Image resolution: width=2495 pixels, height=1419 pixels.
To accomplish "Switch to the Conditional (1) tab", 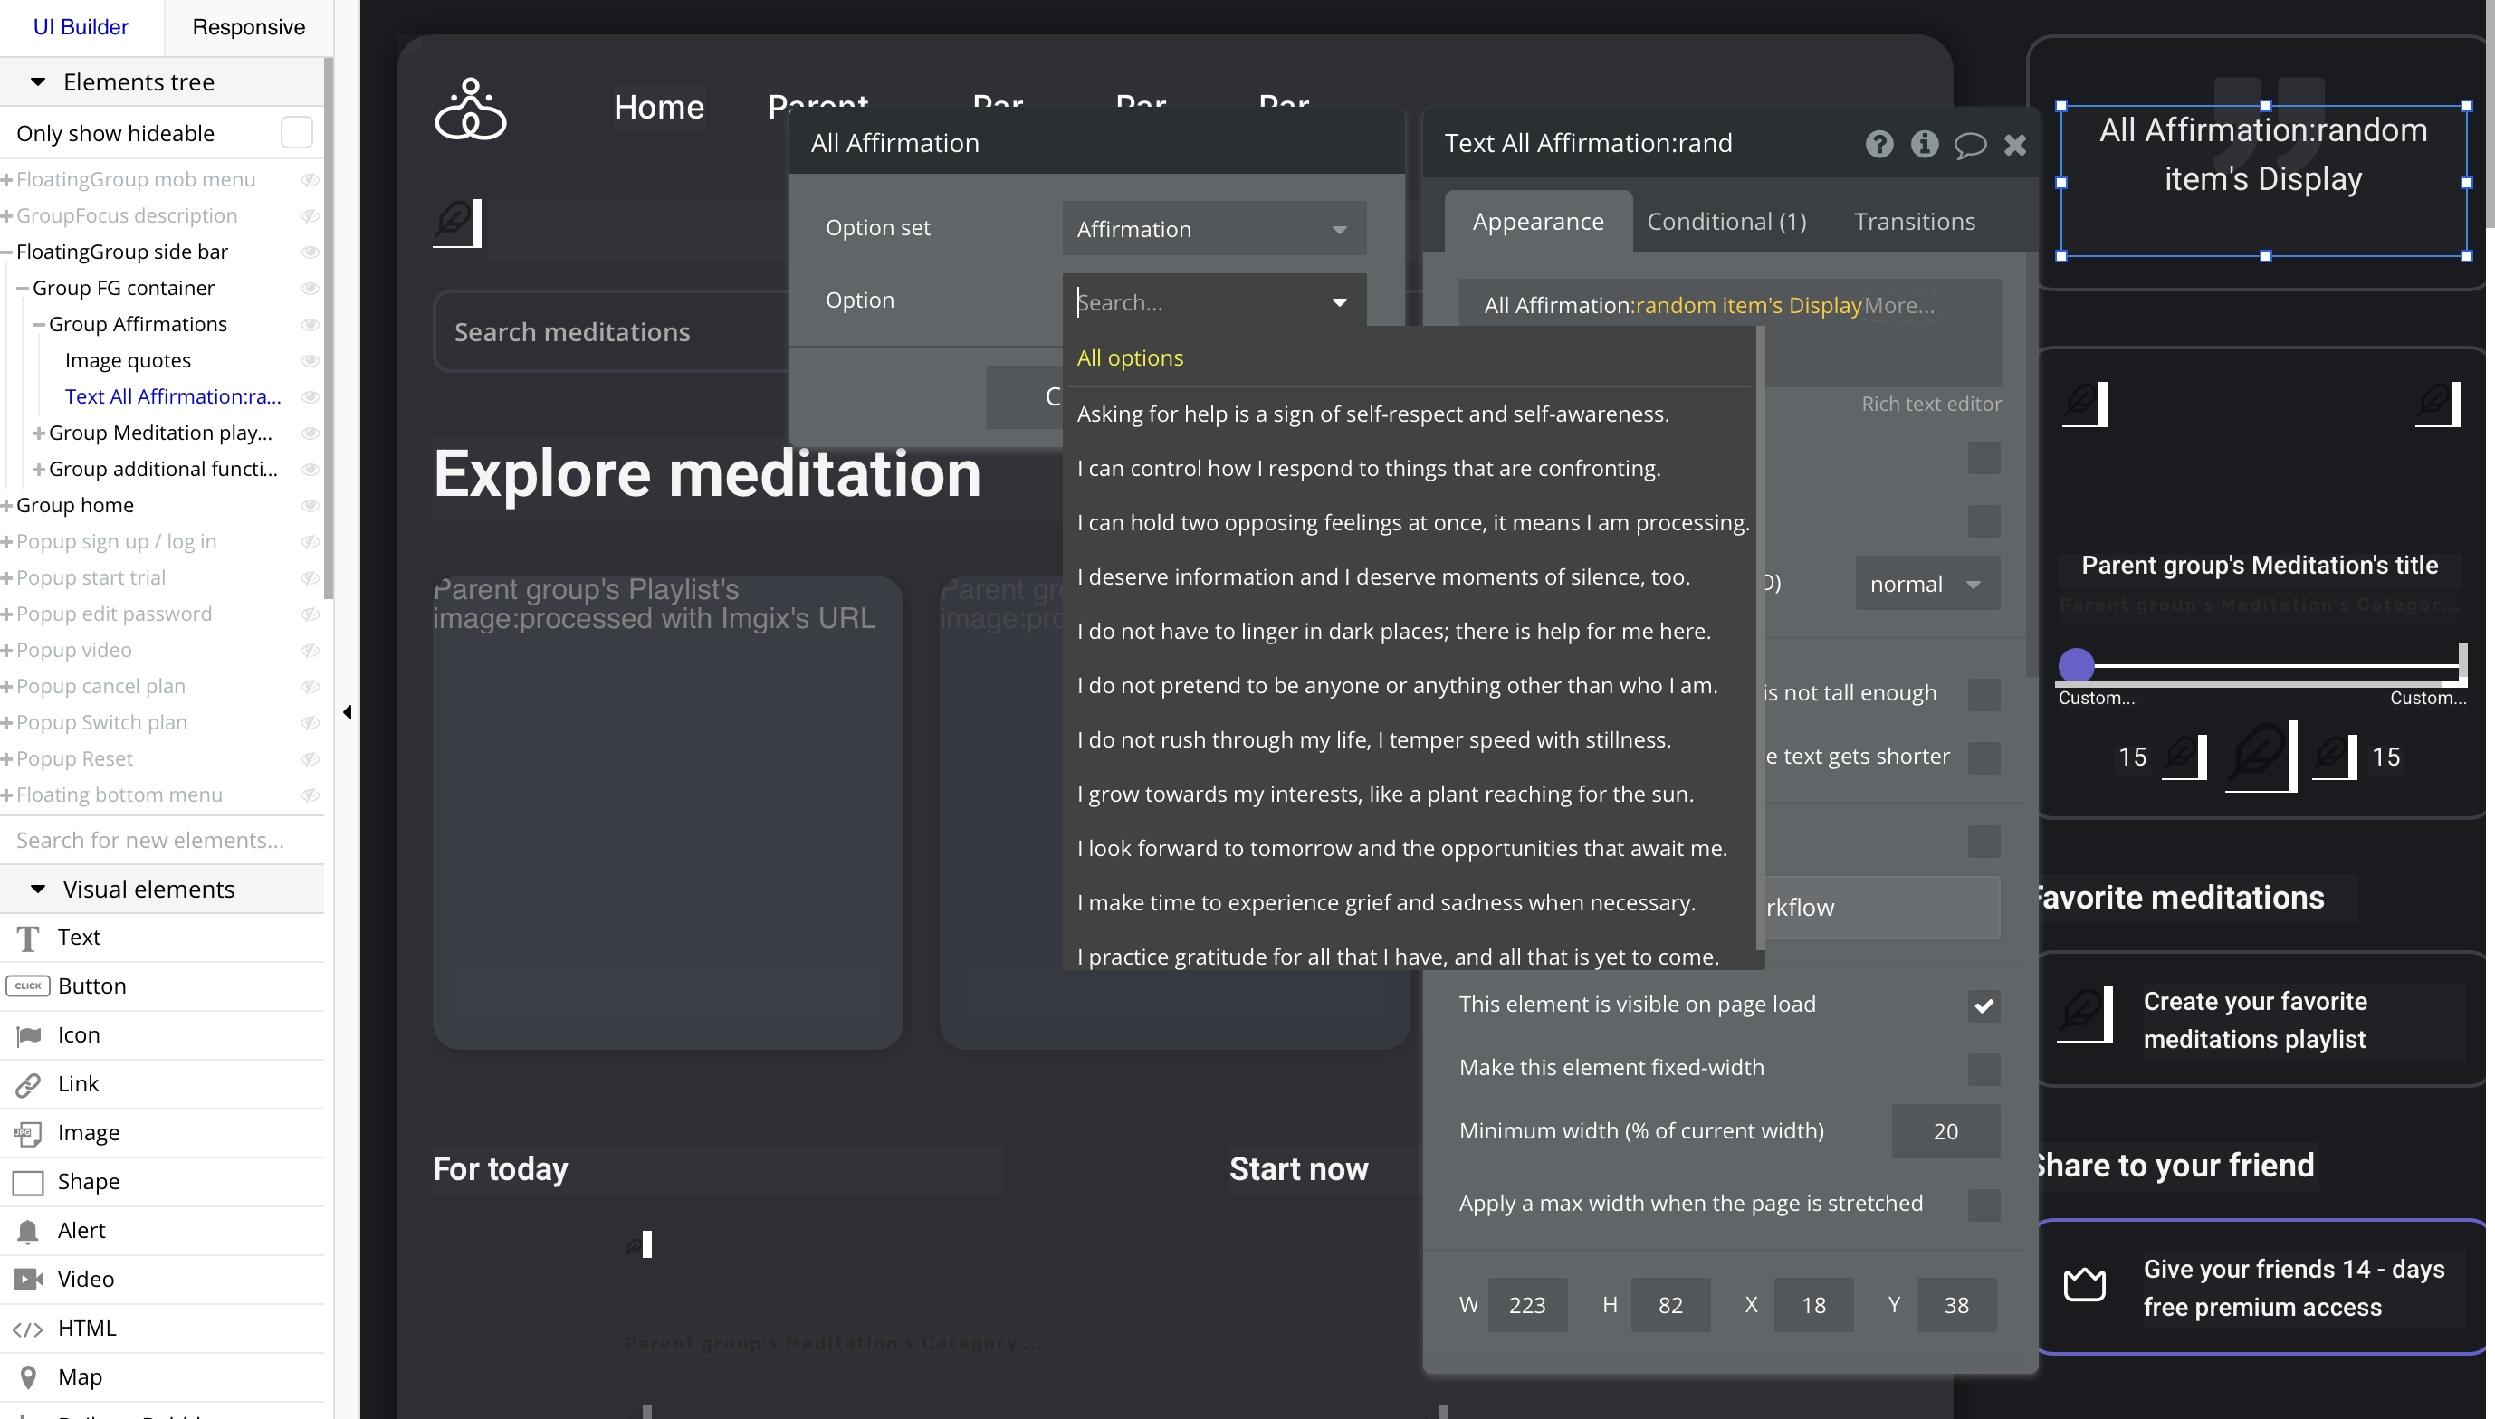I will [x=1726, y=221].
